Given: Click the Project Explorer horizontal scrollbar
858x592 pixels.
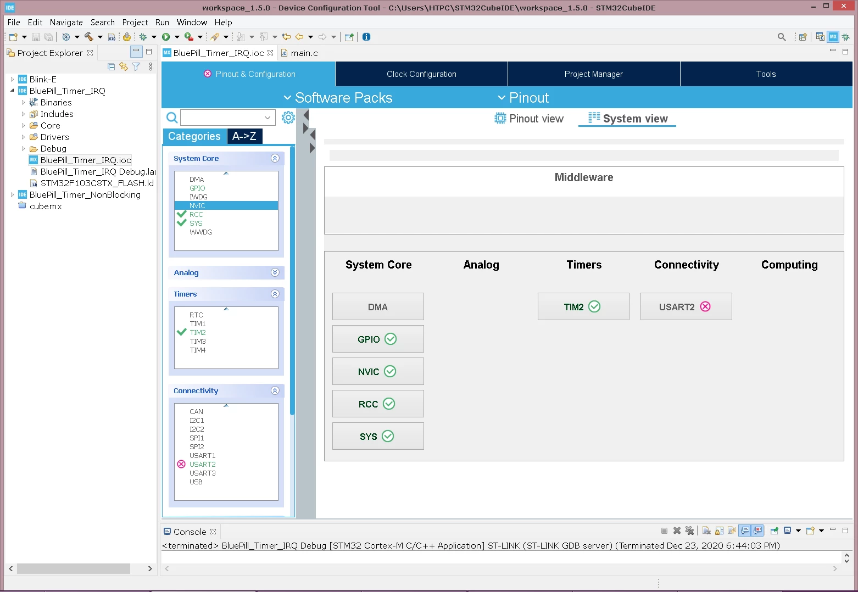Looking at the screenshot, I should click(80, 568).
